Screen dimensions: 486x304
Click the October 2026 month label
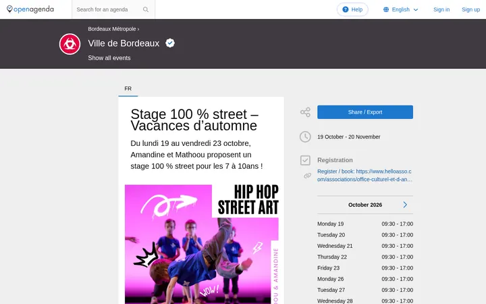pyautogui.click(x=364, y=205)
